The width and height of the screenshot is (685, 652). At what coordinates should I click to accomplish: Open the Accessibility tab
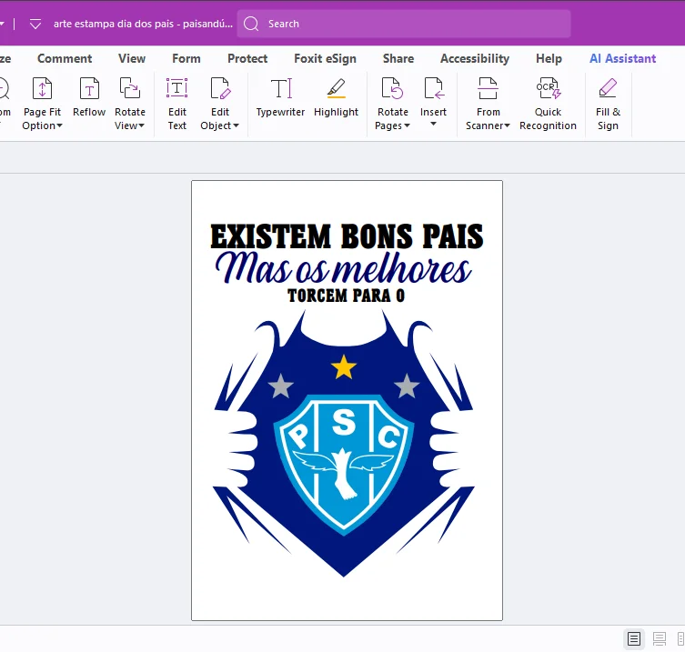[x=475, y=58]
